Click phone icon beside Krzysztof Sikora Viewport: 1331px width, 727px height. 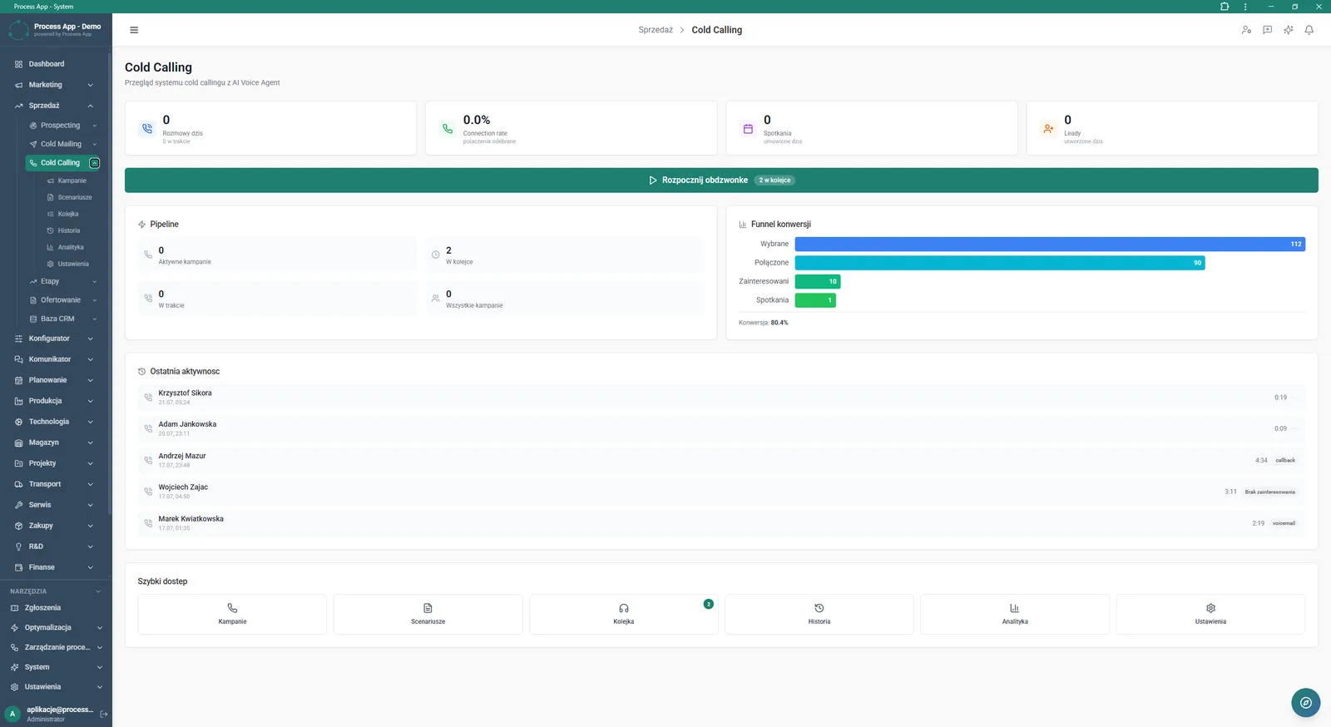click(148, 398)
